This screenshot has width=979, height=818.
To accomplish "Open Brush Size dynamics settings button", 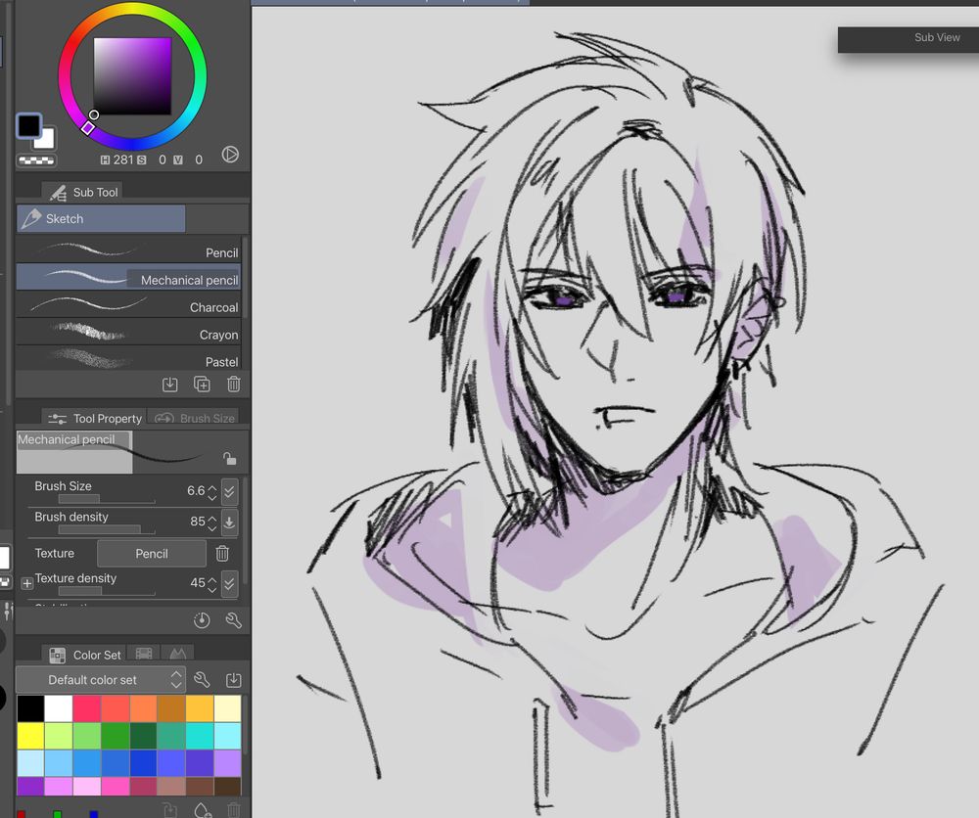I will click(229, 491).
